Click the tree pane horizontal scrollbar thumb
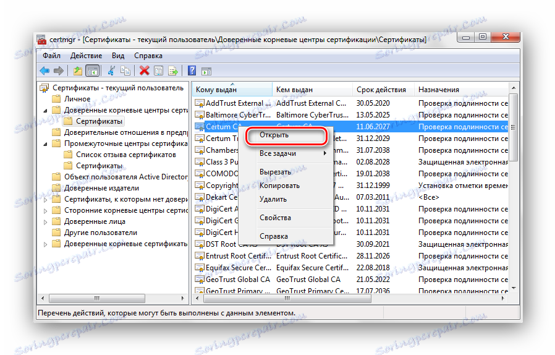Viewport: 555px width, 355px height. click(x=96, y=298)
